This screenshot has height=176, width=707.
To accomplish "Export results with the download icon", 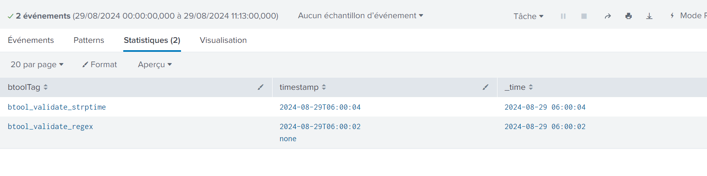I will tap(649, 16).
